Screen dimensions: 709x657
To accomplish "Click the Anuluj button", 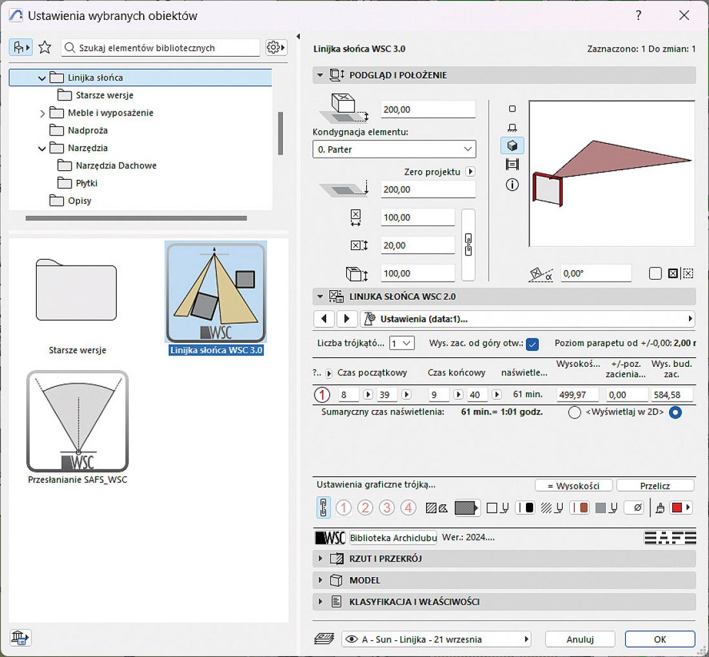I will [x=580, y=640].
